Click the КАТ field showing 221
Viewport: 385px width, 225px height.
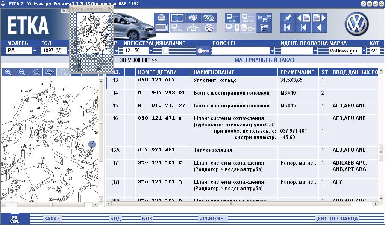click(374, 51)
